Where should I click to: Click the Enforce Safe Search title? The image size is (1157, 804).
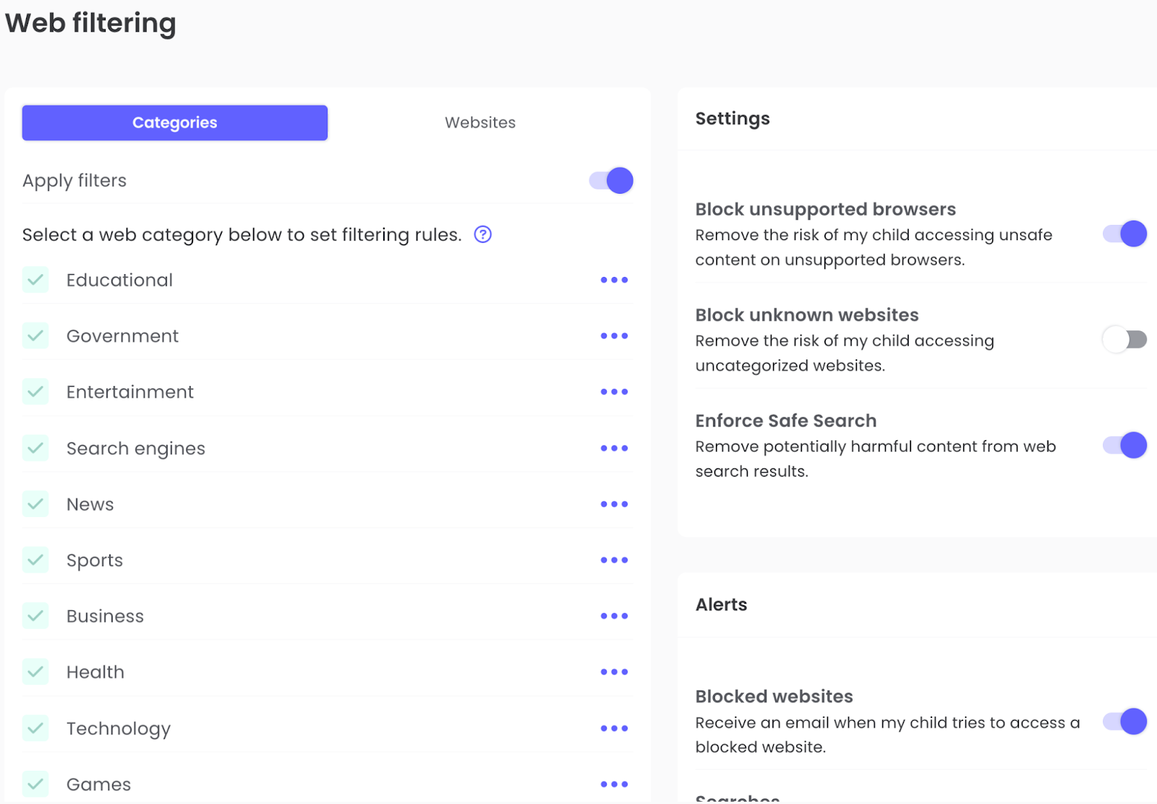pyautogui.click(x=786, y=420)
